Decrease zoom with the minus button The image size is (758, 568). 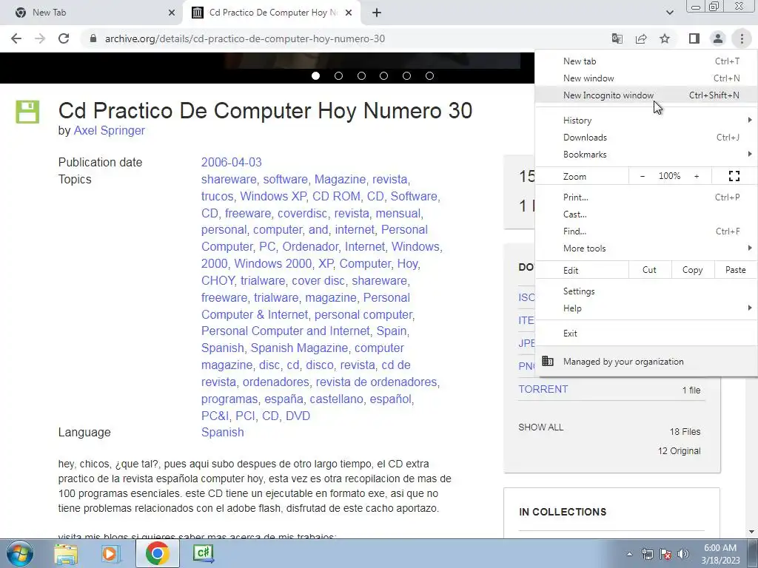[643, 176]
